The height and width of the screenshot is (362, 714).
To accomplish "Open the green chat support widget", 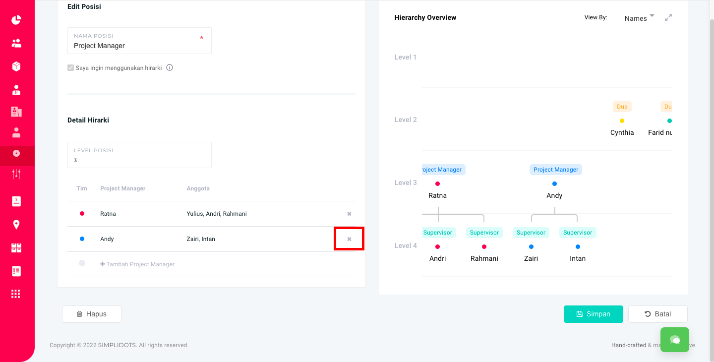I will tap(674, 340).
